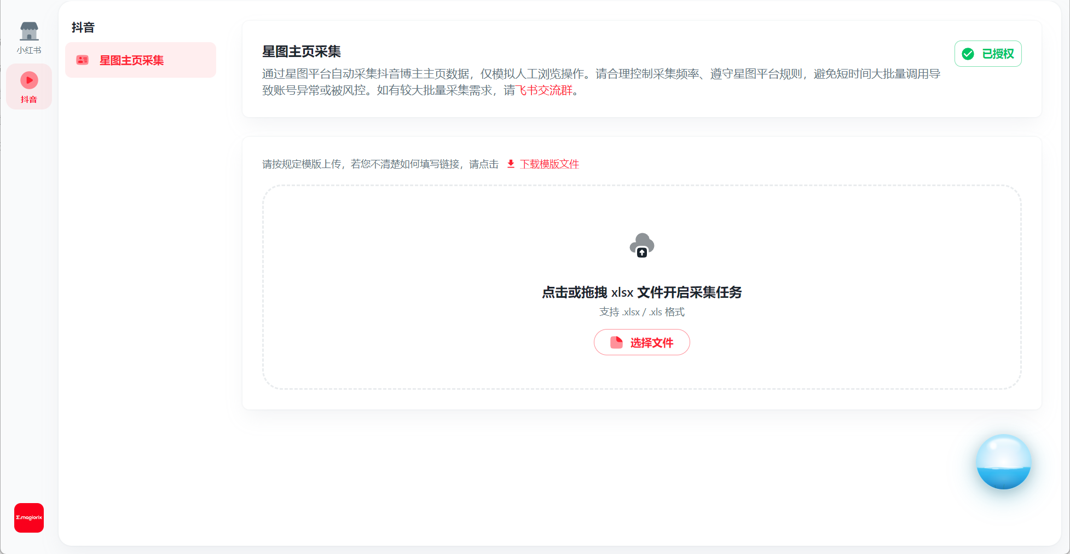Click the green 已授权 status badge
Image resolution: width=1070 pixels, height=554 pixels.
[x=988, y=54]
